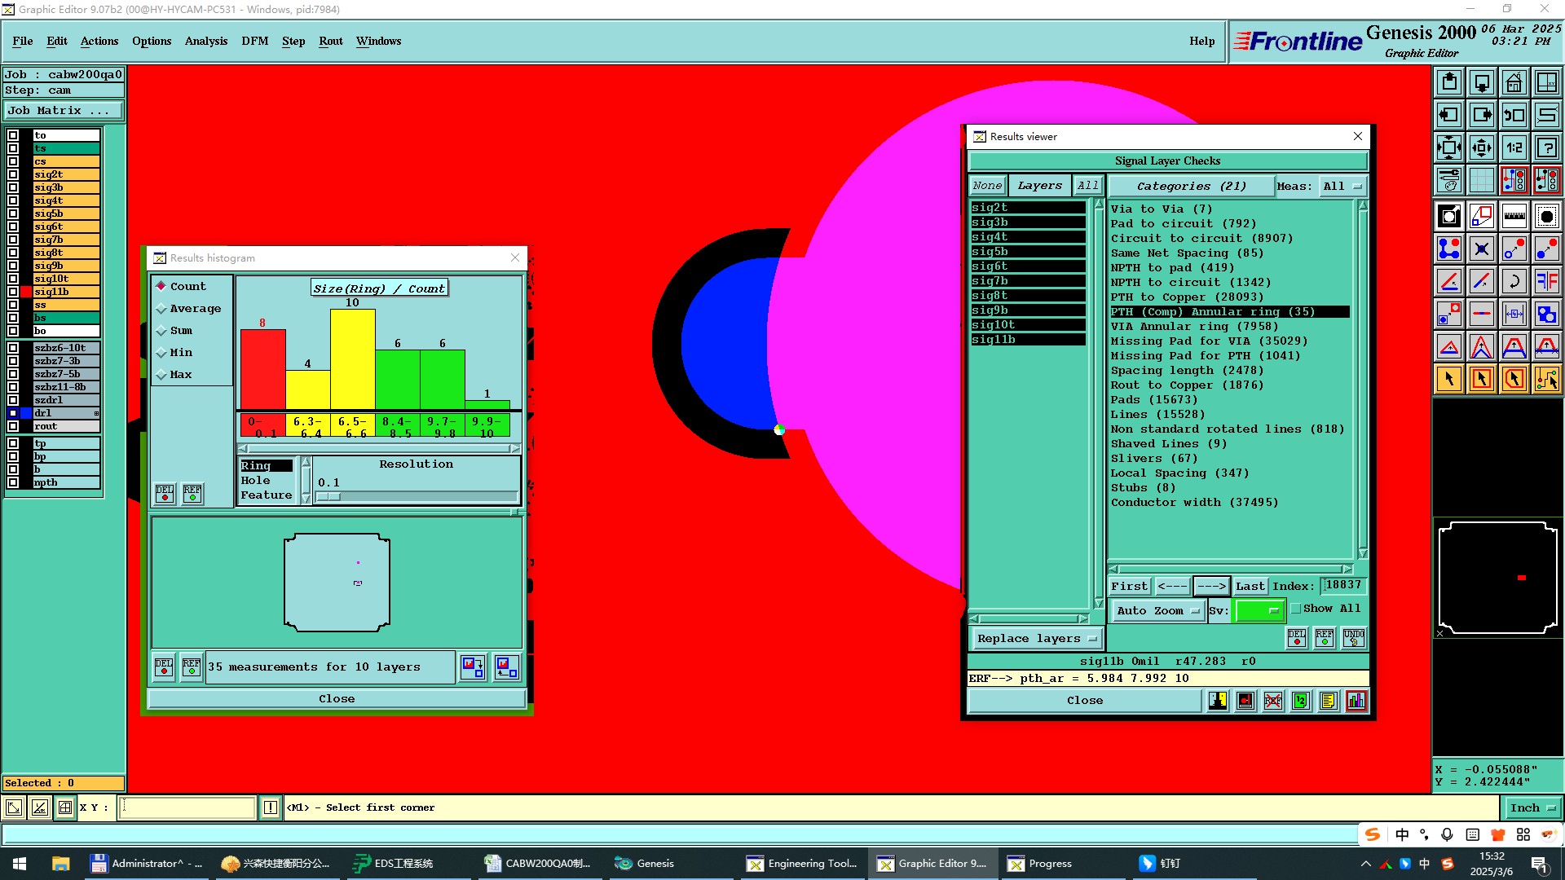1565x880 pixels.
Task: Click the delete feature X icon
Action: point(1481,249)
